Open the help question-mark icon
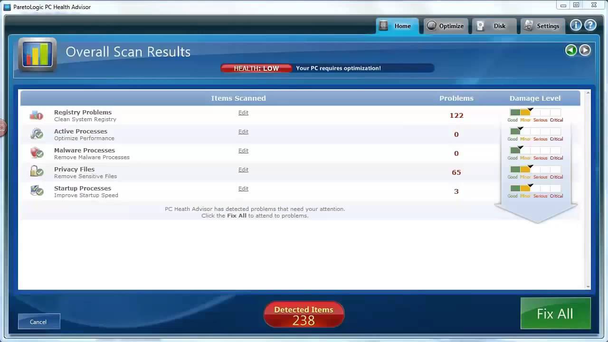This screenshot has height=342, width=608. (x=590, y=26)
